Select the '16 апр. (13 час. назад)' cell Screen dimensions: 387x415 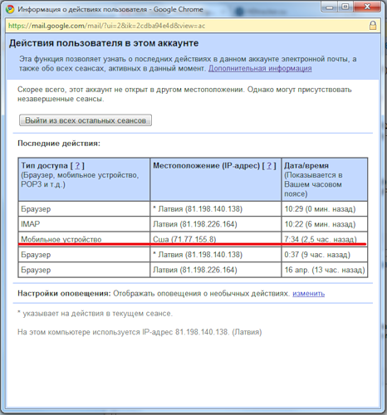point(325,270)
